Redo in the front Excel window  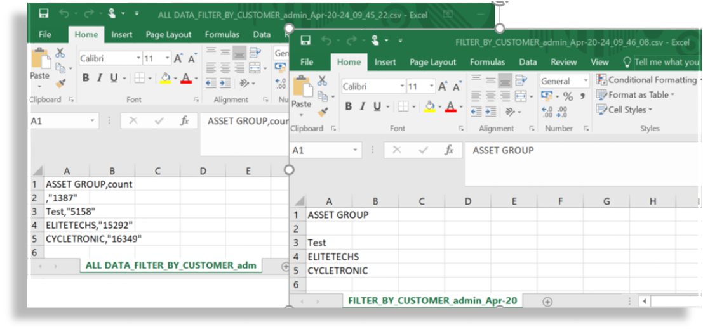353,41
